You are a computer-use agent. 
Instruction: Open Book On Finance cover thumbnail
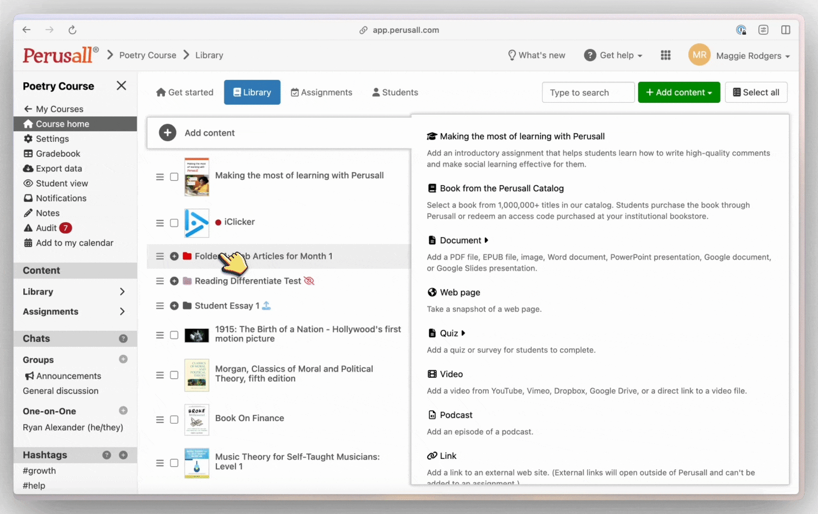(196, 419)
